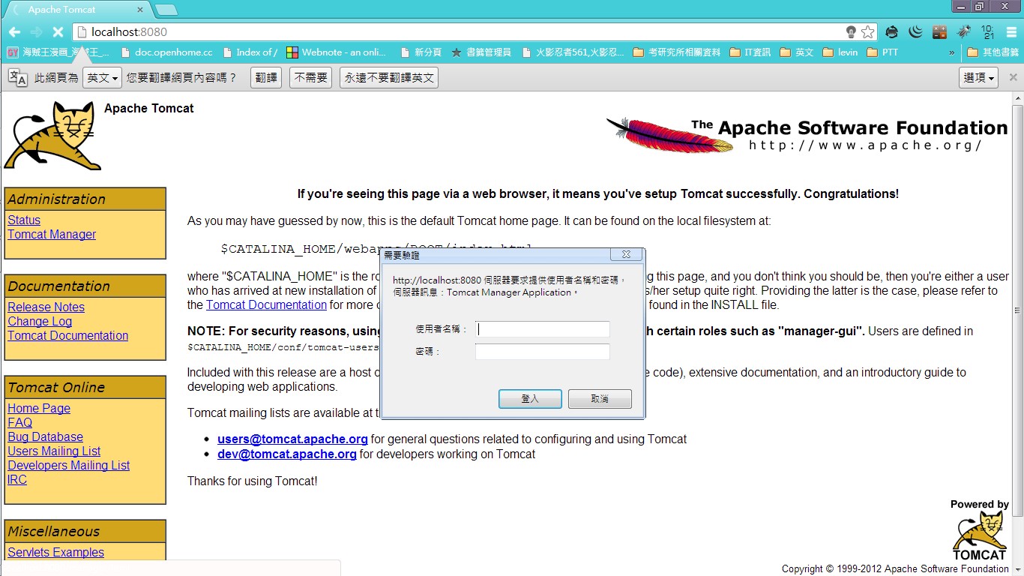Open the Webnote bookmark
This screenshot has width=1024, height=576.
337,52
